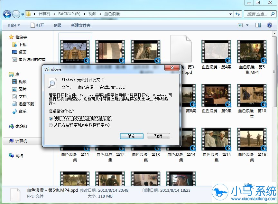
Task: Click 新建文件夹 in the toolbar
Action: pos(81,25)
